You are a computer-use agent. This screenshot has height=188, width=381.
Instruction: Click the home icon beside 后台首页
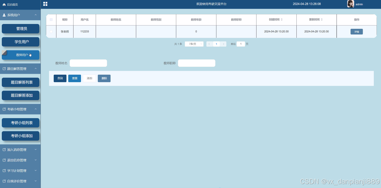[4, 4]
